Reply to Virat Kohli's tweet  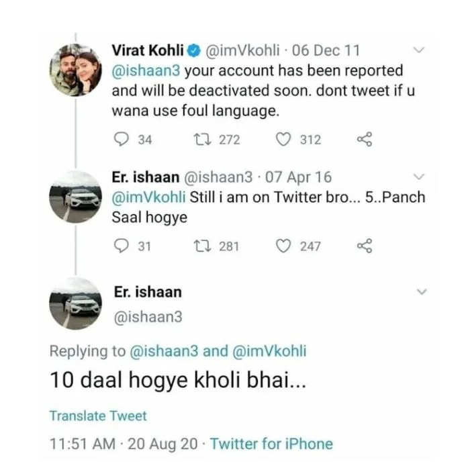[x=122, y=139]
